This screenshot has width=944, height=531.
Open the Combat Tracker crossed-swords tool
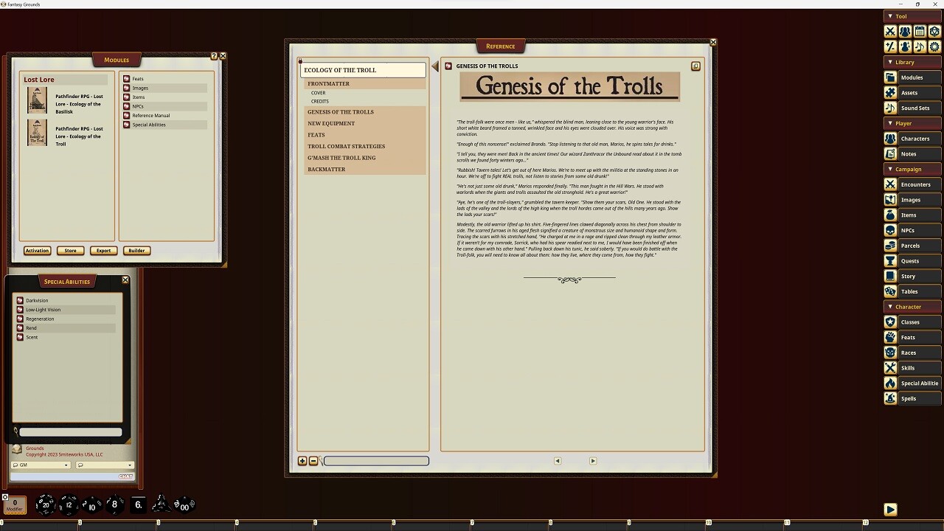tap(890, 31)
